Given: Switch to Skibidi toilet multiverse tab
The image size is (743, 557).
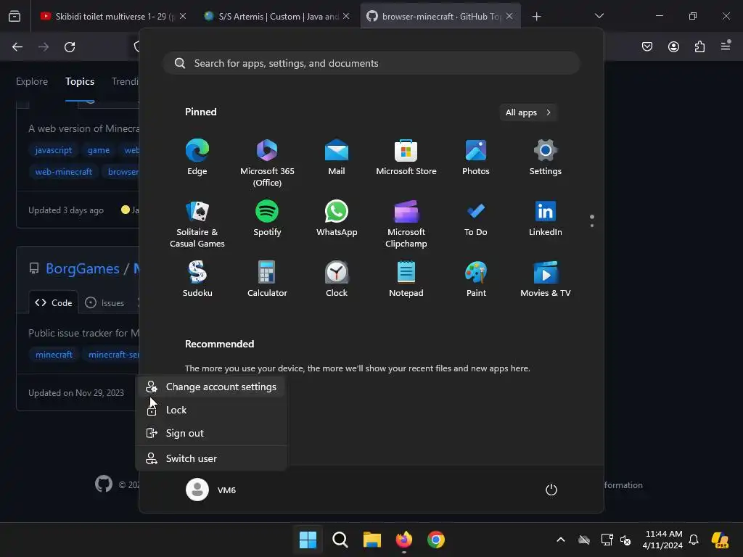Looking at the screenshot, I should pos(113,16).
